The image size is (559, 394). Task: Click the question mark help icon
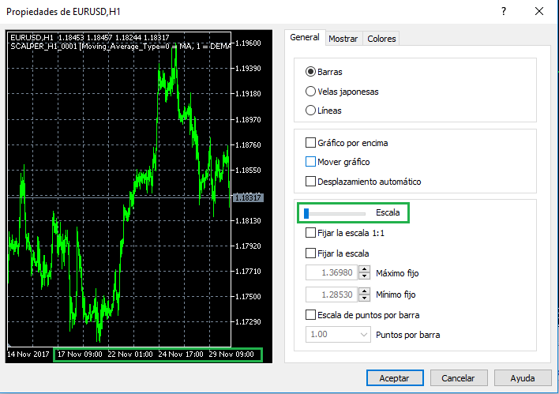click(x=504, y=11)
